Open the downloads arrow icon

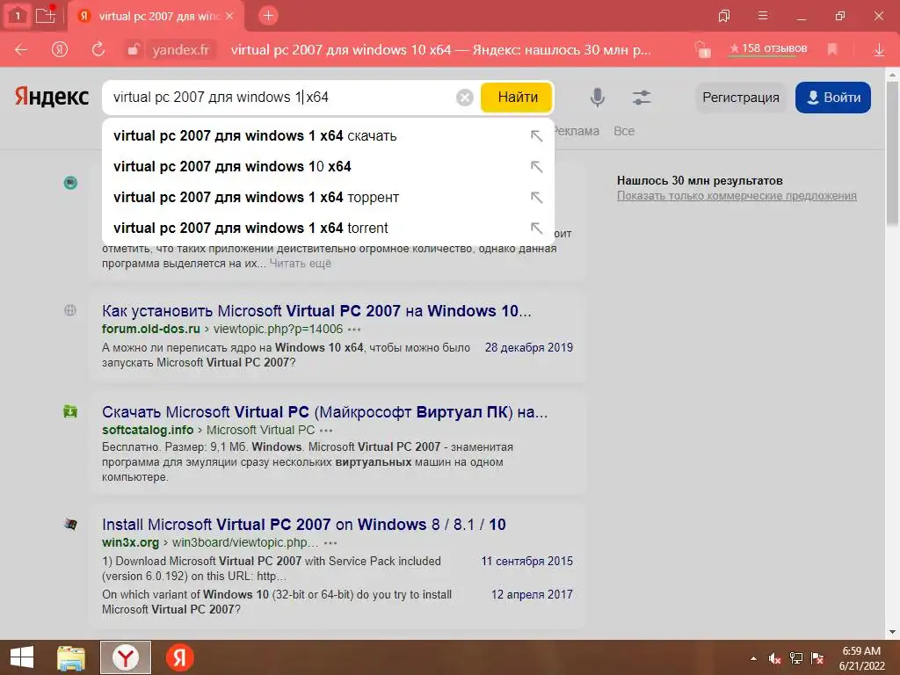[879, 50]
